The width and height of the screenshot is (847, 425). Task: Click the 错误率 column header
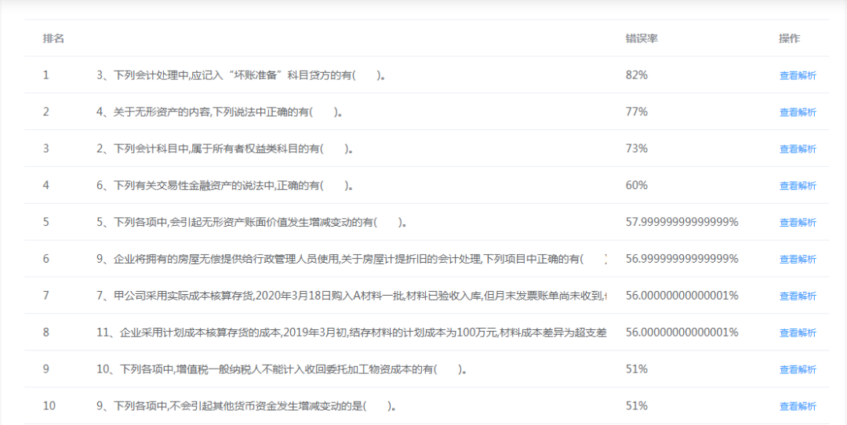(642, 39)
